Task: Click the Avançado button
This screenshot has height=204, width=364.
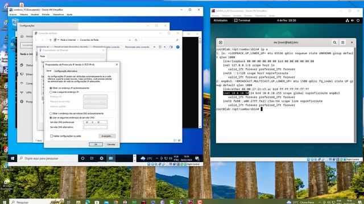Action: 107,136
